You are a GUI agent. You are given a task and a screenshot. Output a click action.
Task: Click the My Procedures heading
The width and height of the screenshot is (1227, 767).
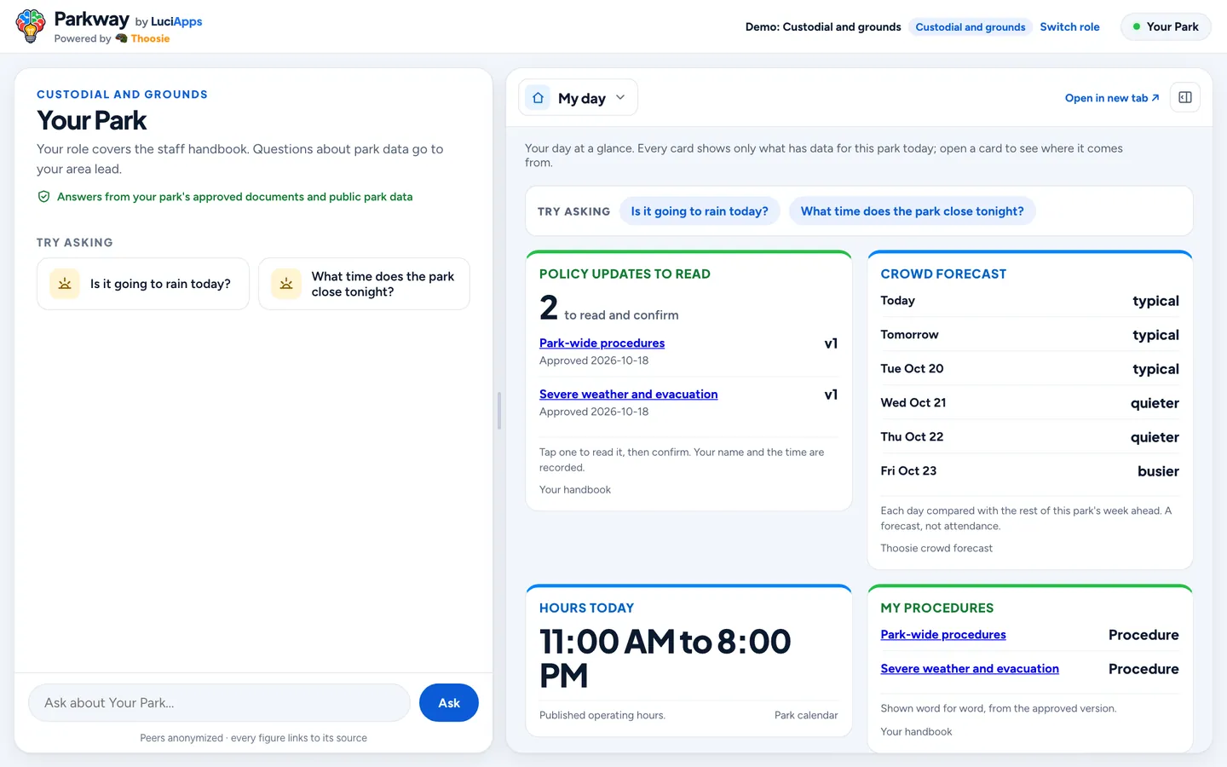pyautogui.click(x=936, y=608)
